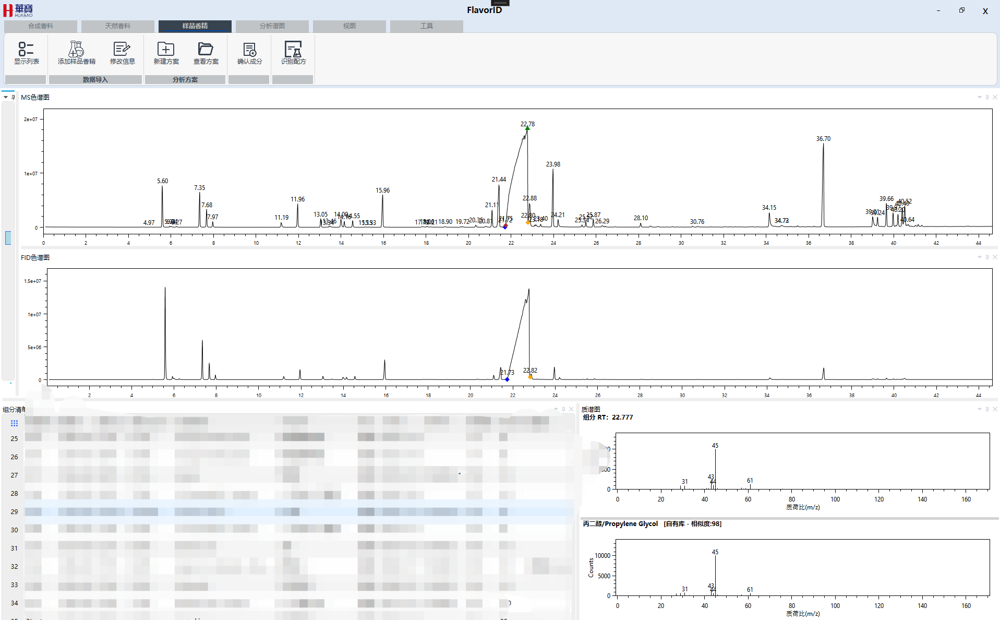The image size is (1000, 620).
Task: Click 添加样品香精 flask icon
Action: pyautogui.click(x=76, y=50)
